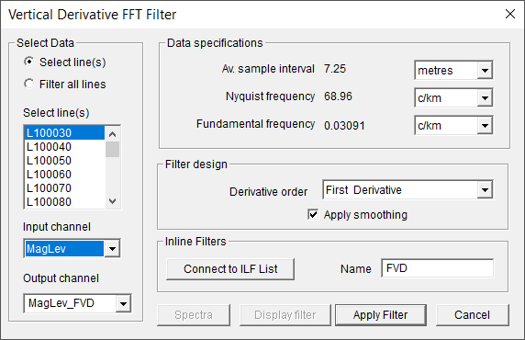525x340 pixels.
Task: Select line L100040 in the list
Action: pos(64,146)
